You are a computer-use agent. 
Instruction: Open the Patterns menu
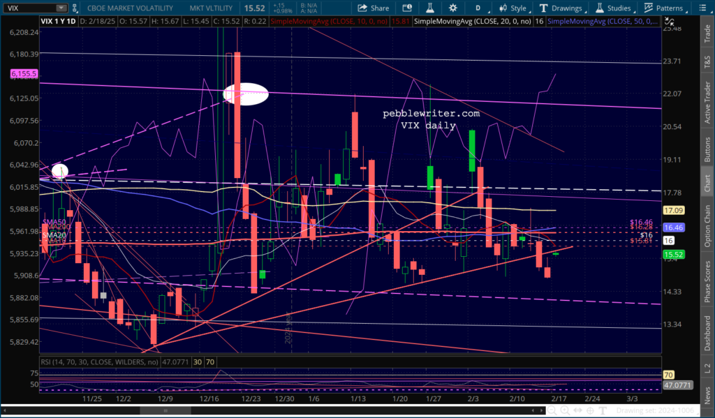coord(665,8)
